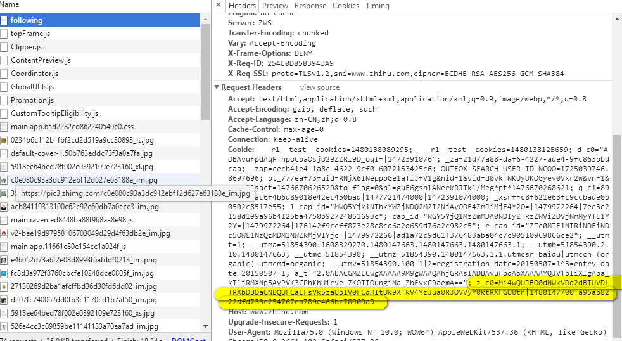Select topFrame.js in the request list
Screen dimensions: 622x341
100,34
